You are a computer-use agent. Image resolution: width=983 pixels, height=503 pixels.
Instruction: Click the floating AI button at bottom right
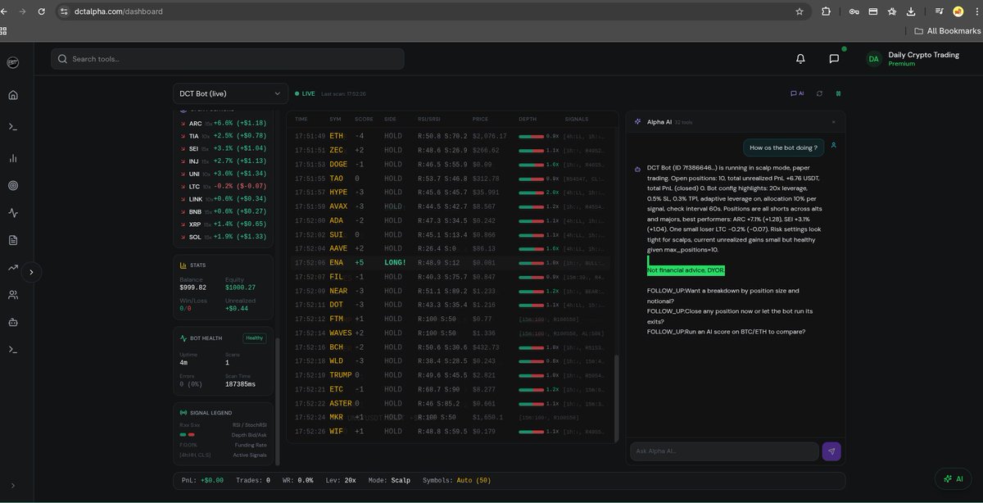(x=953, y=478)
